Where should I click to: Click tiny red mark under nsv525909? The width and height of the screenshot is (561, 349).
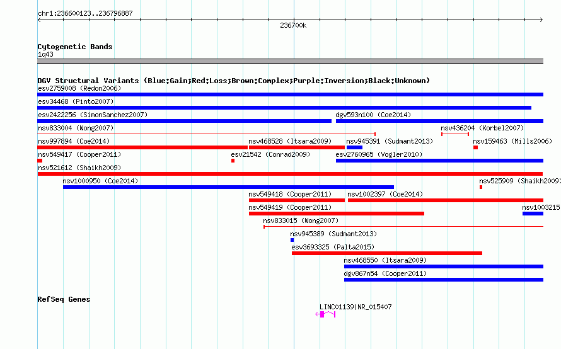click(481, 187)
